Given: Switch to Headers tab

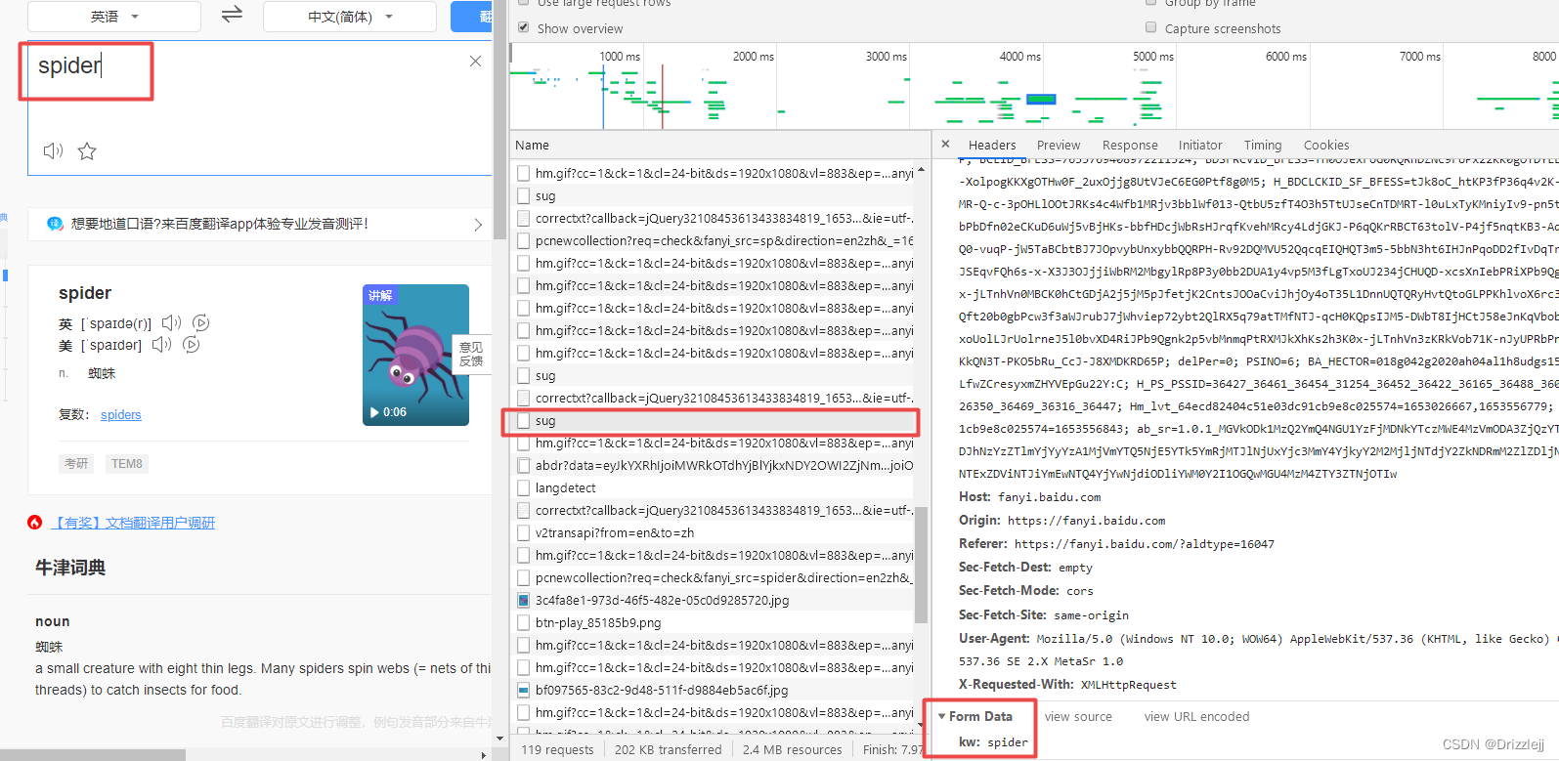Looking at the screenshot, I should pos(992,145).
